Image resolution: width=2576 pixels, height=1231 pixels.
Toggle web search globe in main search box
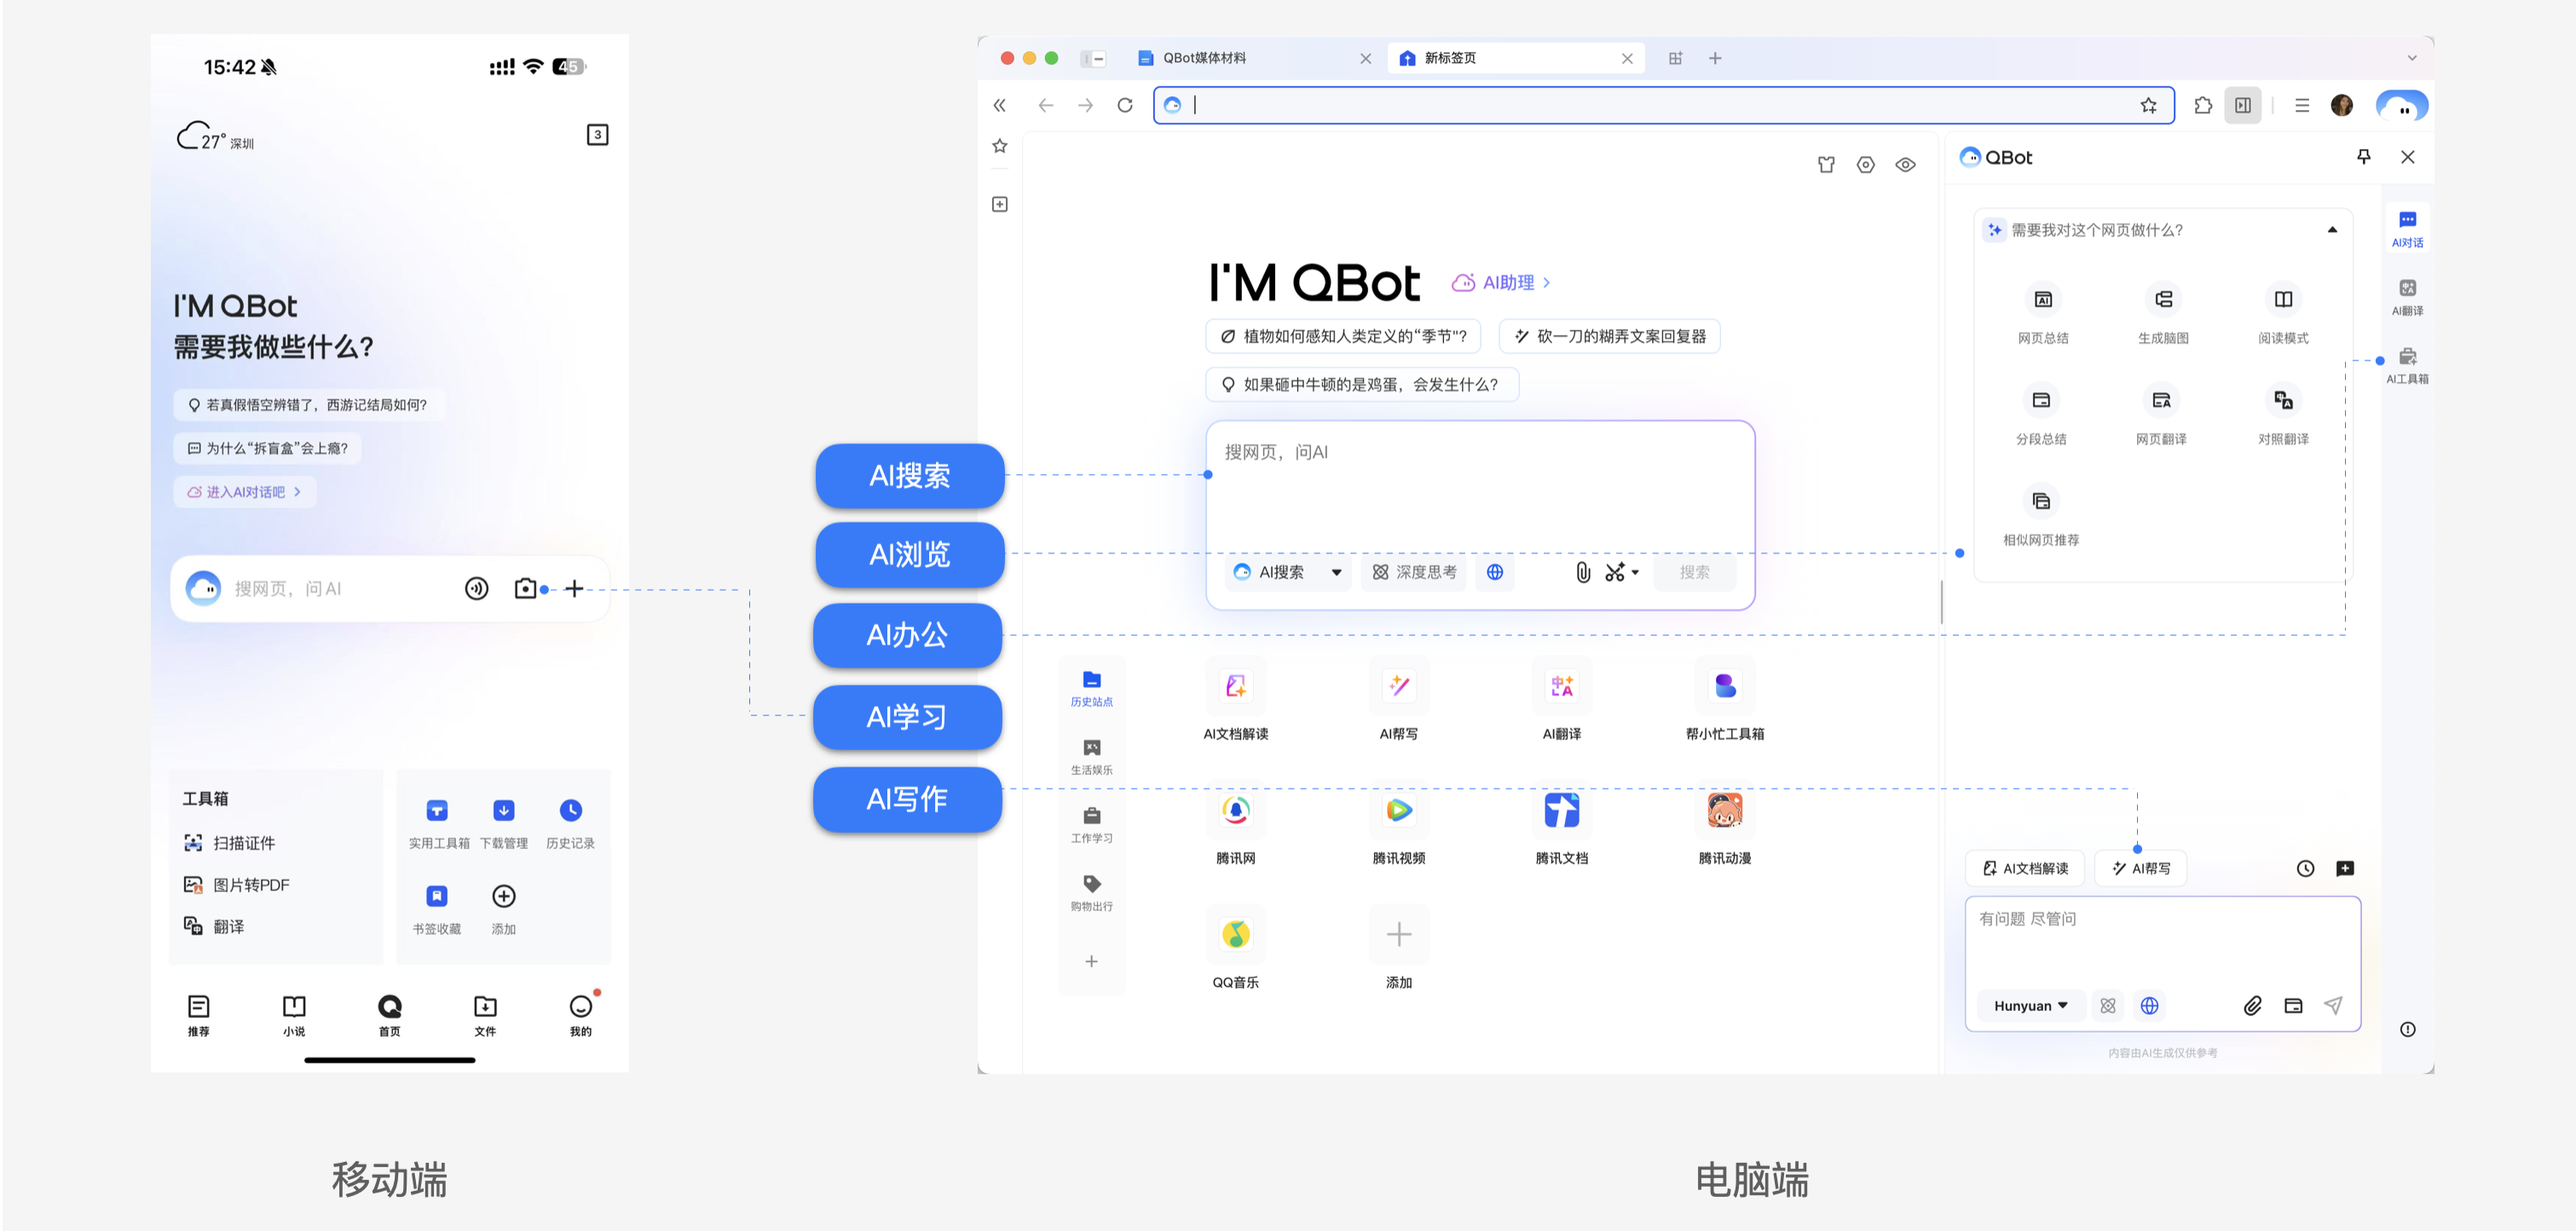[x=1494, y=572]
